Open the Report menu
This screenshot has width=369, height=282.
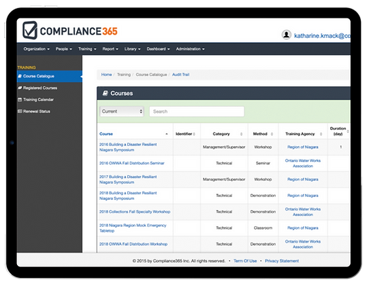110,49
